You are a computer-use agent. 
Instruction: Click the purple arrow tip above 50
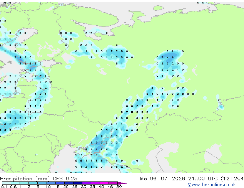point(122,183)
